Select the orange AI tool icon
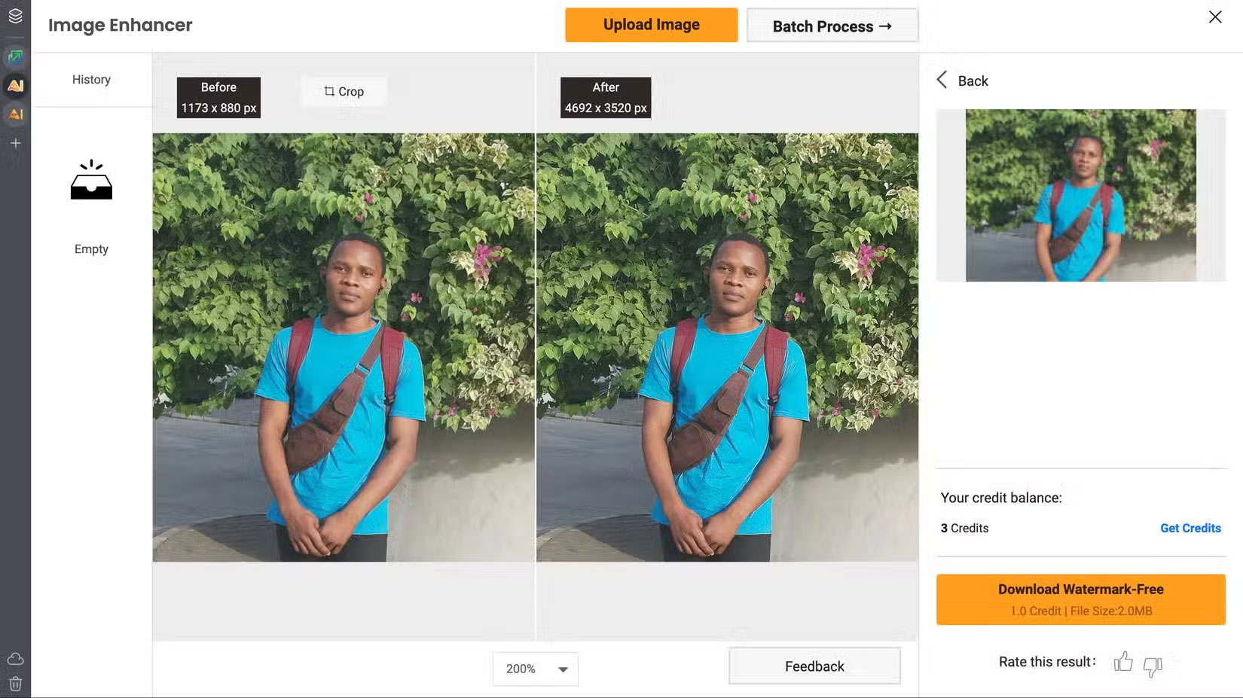1243x698 pixels. tap(15, 114)
